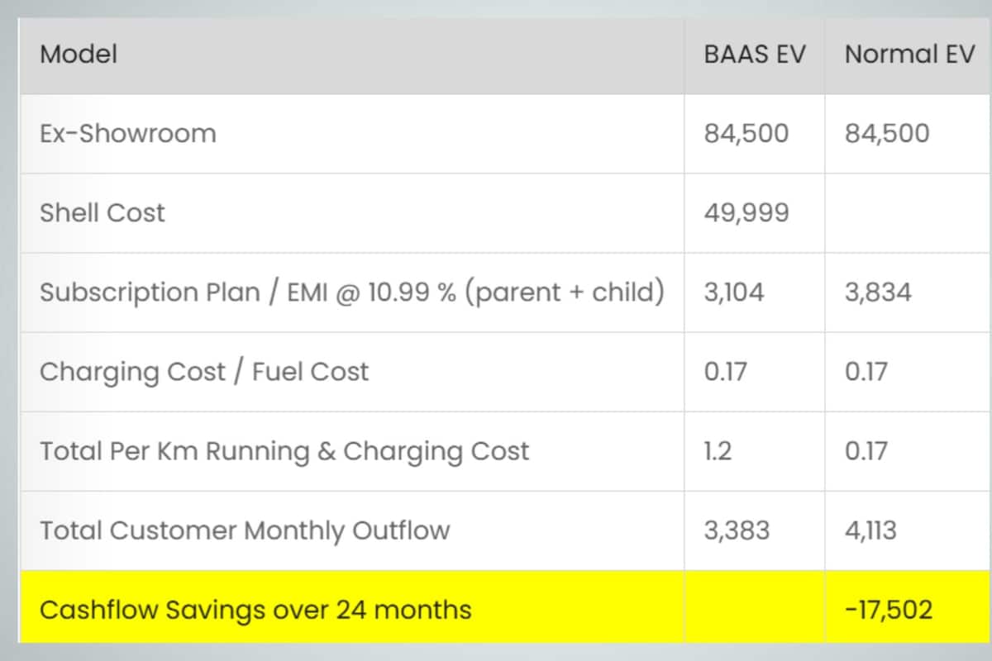This screenshot has width=992, height=661.
Task: Click the 3,383 monthly outflow value
Action: [x=737, y=530]
